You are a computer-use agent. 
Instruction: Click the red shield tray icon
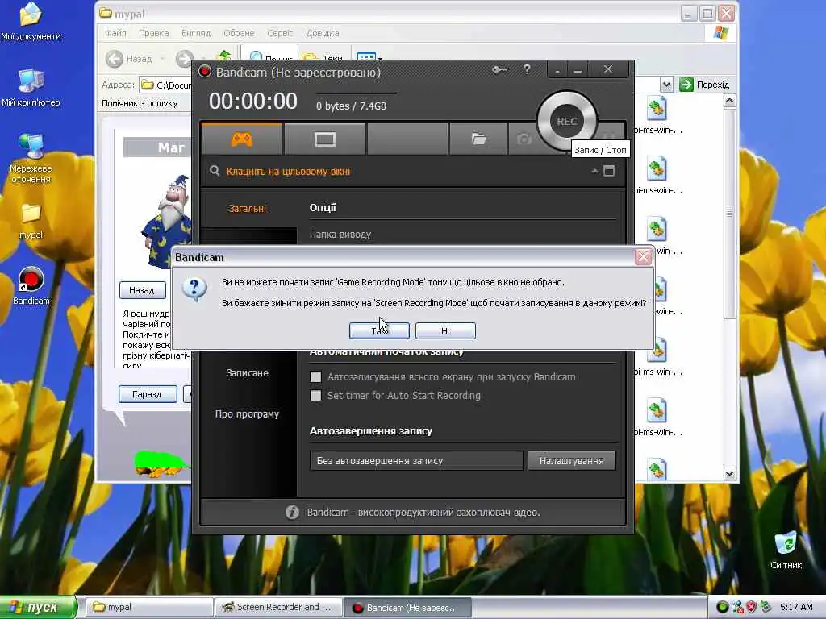[x=751, y=608]
